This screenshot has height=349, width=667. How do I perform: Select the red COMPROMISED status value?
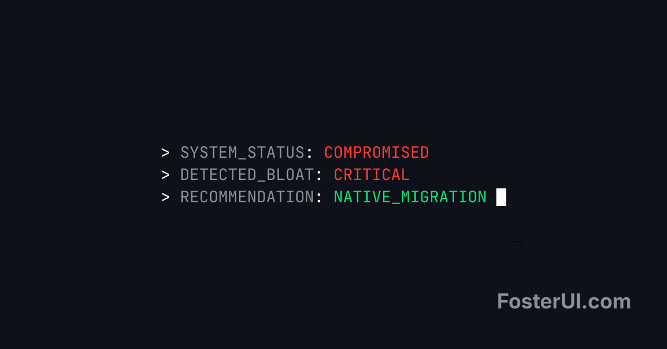tap(376, 153)
